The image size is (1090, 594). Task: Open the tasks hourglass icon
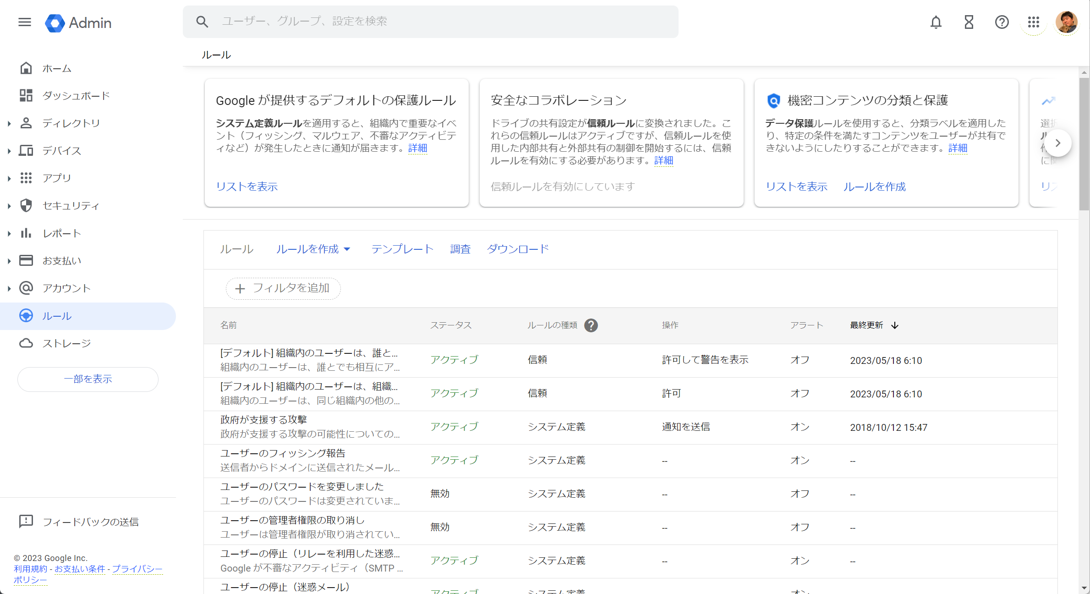pos(969,22)
